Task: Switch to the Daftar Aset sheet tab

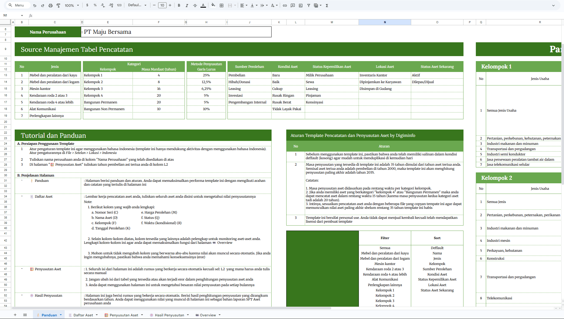Action: [x=83, y=315]
